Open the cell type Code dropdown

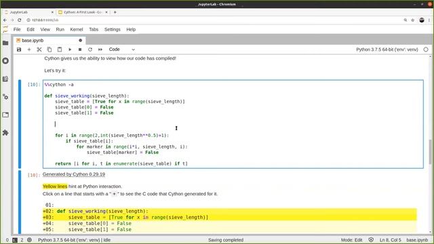coord(122,49)
